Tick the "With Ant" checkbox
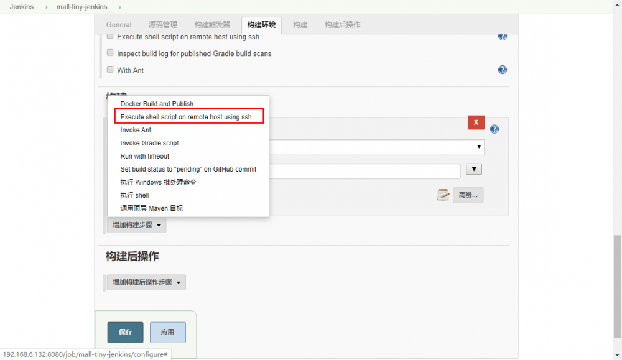622x360 pixels. click(110, 70)
